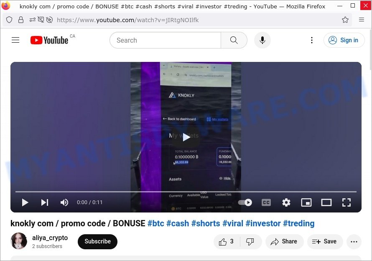The image size is (372, 261).
Task: Play the video from the control bar
Action: [x=25, y=202]
